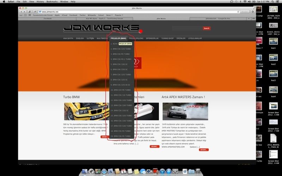The height and width of the screenshot is (176, 282).
Task: Open System Preferences gear in Dock
Action: [x=175, y=171]
